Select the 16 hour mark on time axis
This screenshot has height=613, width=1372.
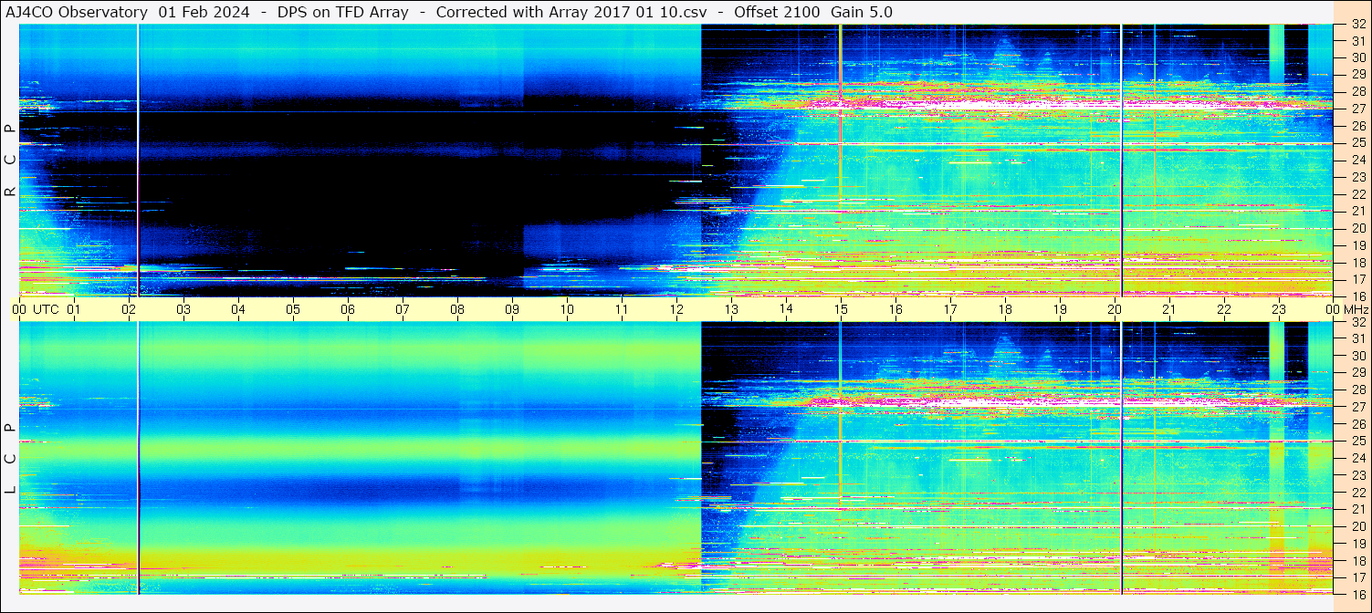895,309
